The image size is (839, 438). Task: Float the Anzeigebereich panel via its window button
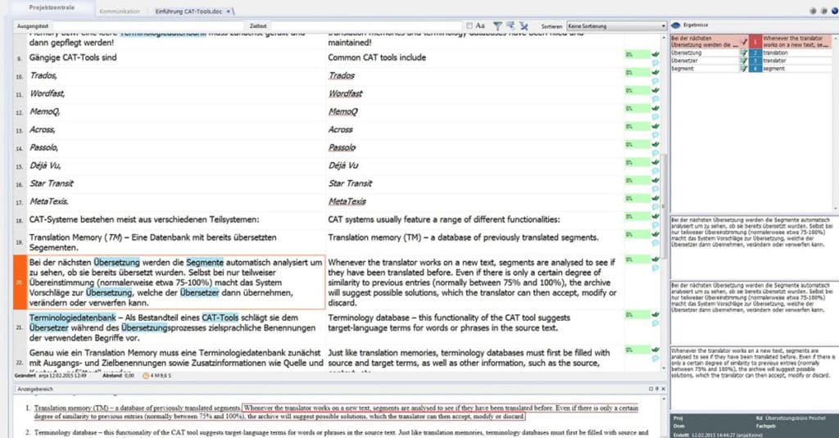pos(651,389)
